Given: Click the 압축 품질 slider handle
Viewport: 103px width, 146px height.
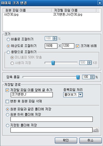Looking at the screenshot, I should pos(78,77).
